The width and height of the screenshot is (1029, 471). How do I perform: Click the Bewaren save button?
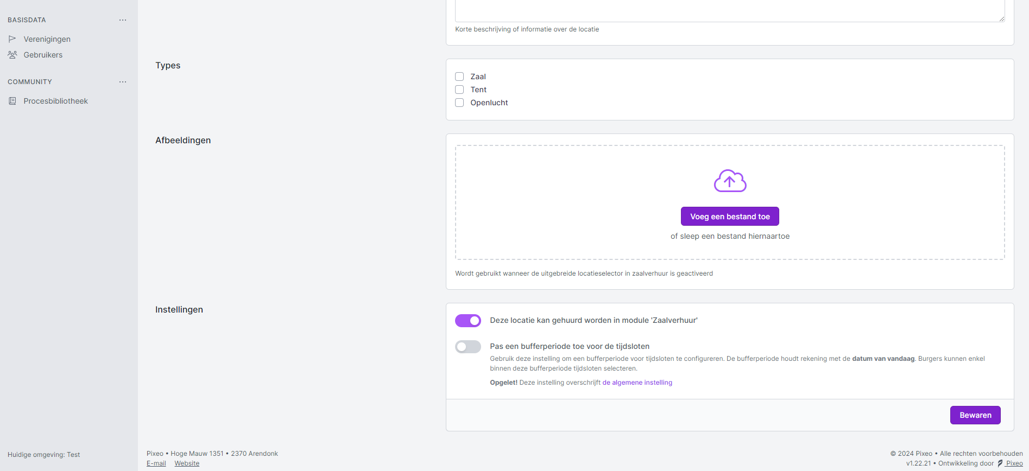pos(975,415)
